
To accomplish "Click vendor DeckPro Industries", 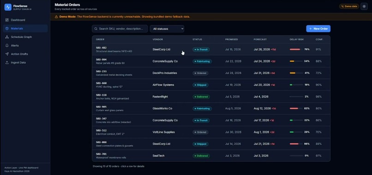I will tap(165, 73).
